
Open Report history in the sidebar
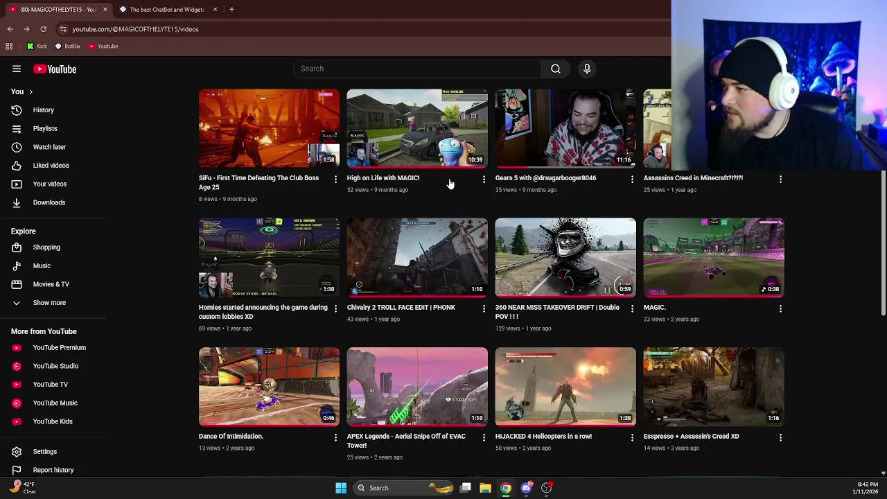(53, 470)
